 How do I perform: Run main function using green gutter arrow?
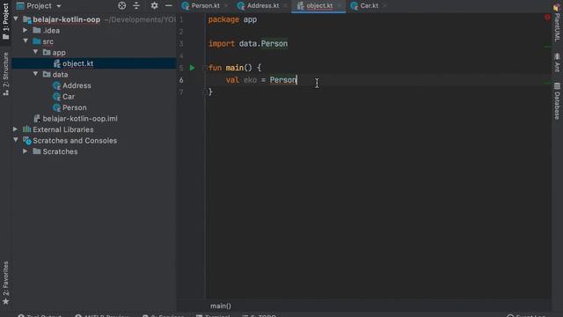click(x=192, y=68)
